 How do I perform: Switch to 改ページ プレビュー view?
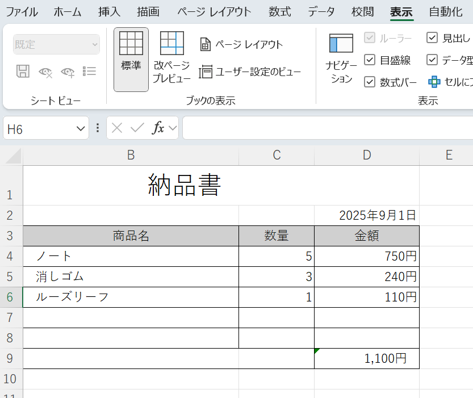pos(171,57)
